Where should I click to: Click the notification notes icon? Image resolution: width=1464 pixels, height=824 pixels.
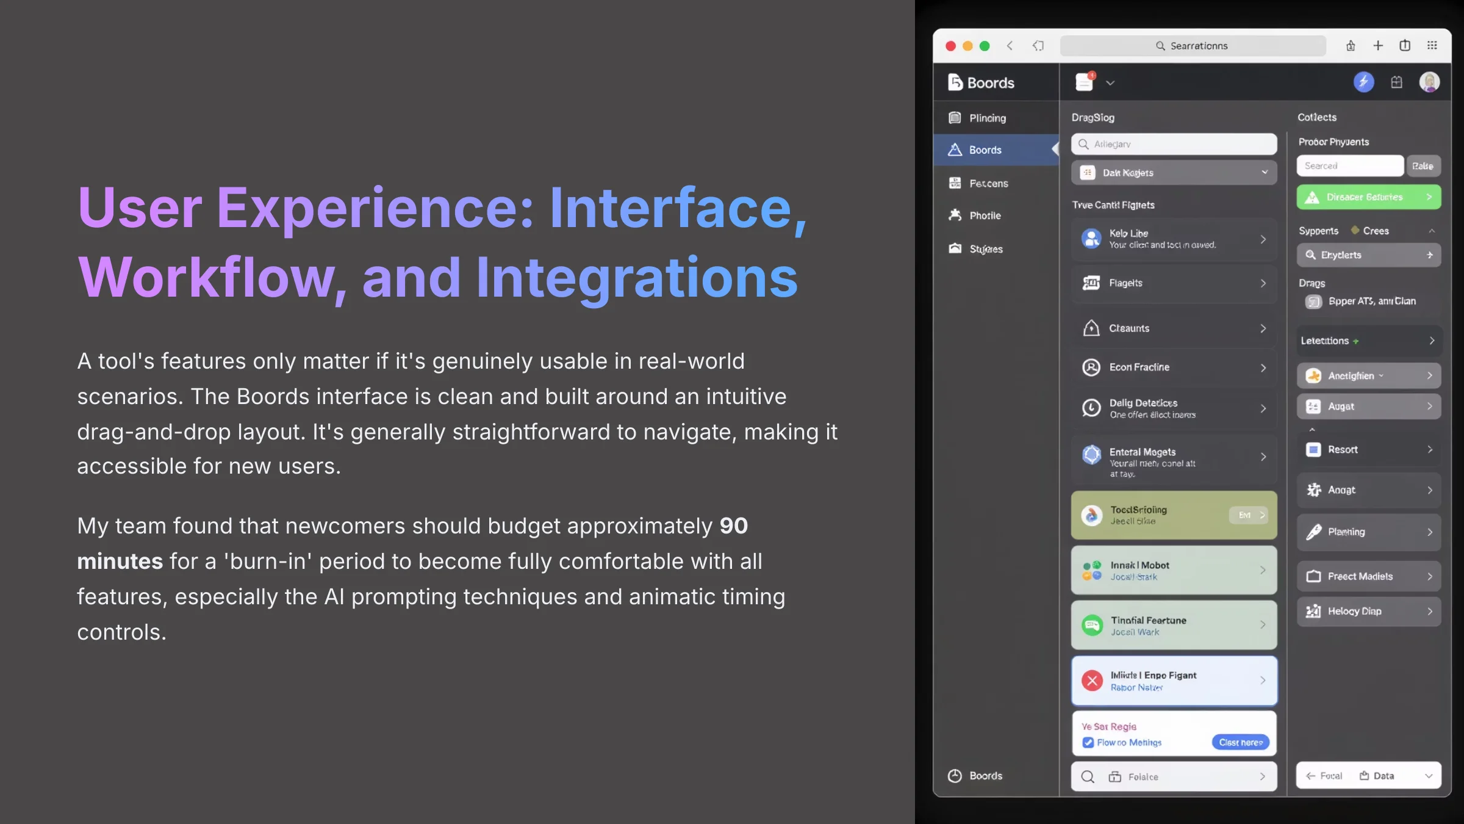1085,82
